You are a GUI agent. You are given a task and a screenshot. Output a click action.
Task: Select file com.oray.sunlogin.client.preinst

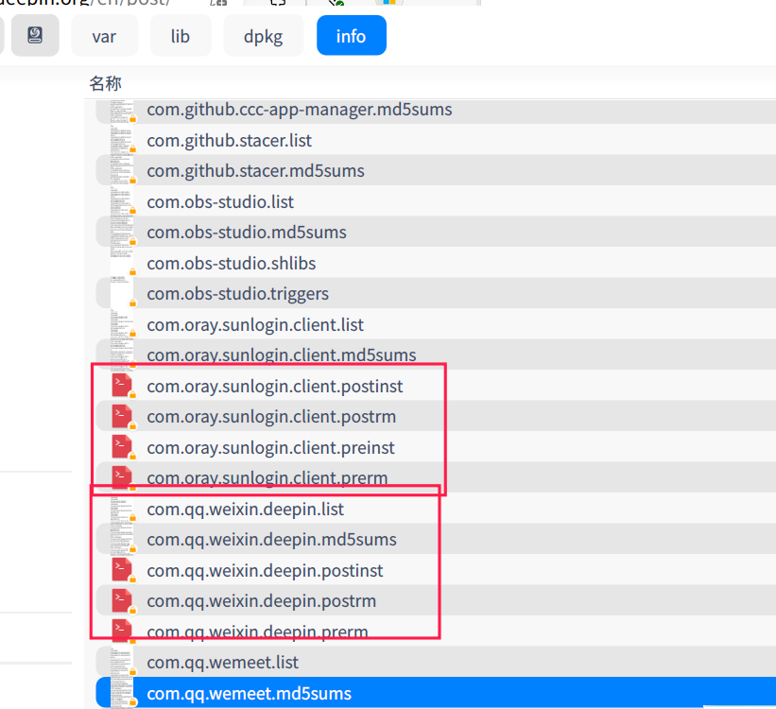[x=436, y=447]
